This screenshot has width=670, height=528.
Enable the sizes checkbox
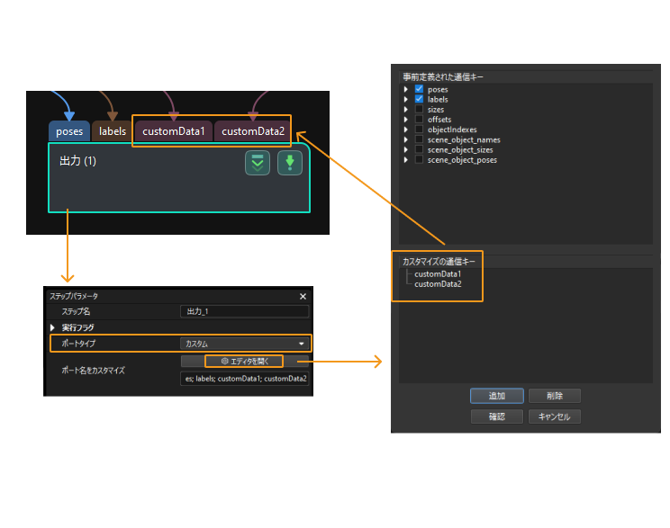(419, 109)
